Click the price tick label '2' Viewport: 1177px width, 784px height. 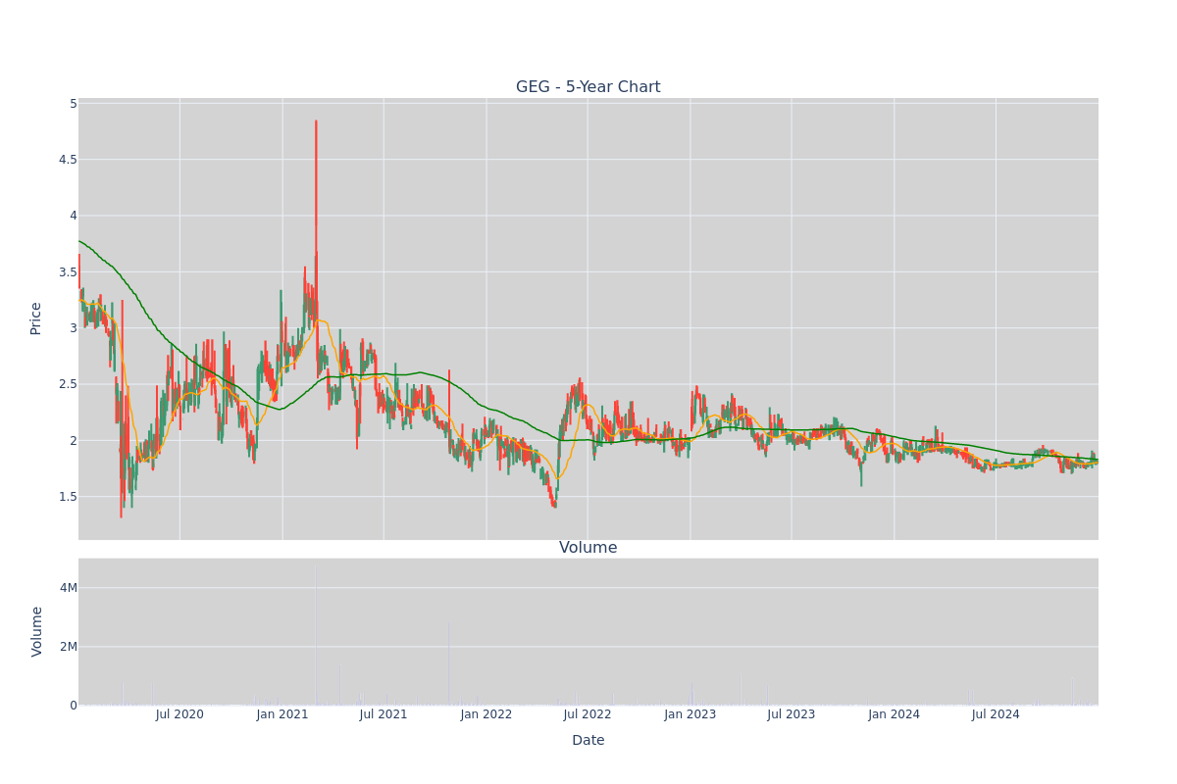click(73, 440)
